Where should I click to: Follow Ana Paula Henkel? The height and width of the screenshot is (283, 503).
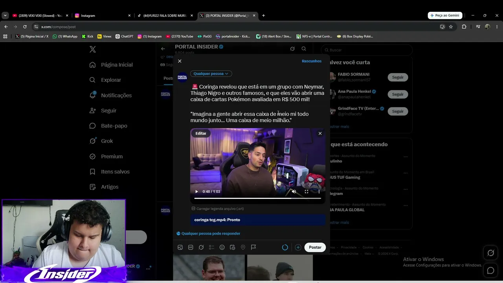point(398,94)
